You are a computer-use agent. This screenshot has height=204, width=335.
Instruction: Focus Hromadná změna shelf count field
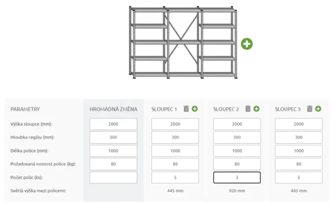point(113,177)
